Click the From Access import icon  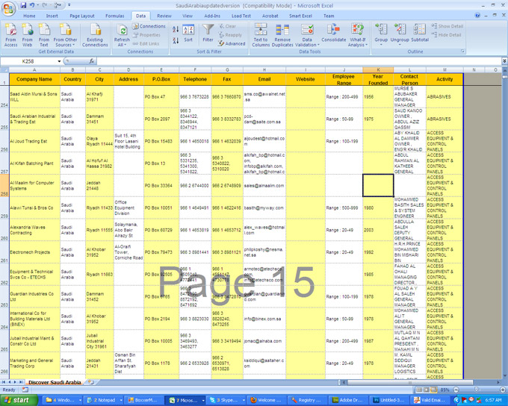tap(10, 34)
